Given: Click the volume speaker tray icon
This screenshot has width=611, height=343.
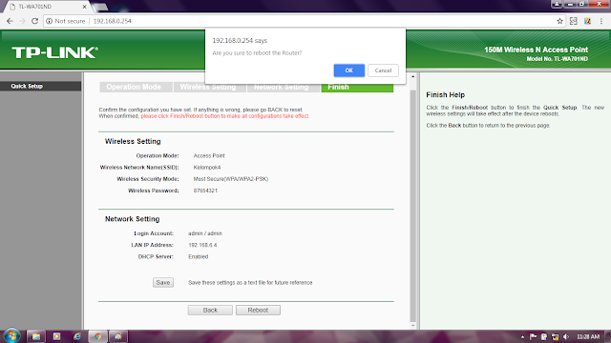Looking at the screenshot, I should click(x=566, y=336).
